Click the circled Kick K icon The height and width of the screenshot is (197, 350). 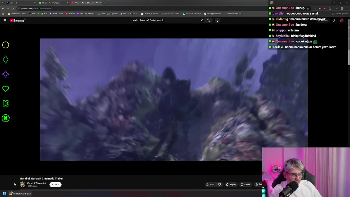[5, 118]
